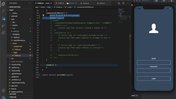Viewport: 176px width, 99px height.
Task: Open index.js under createUser folder
Action: [18, 50]
